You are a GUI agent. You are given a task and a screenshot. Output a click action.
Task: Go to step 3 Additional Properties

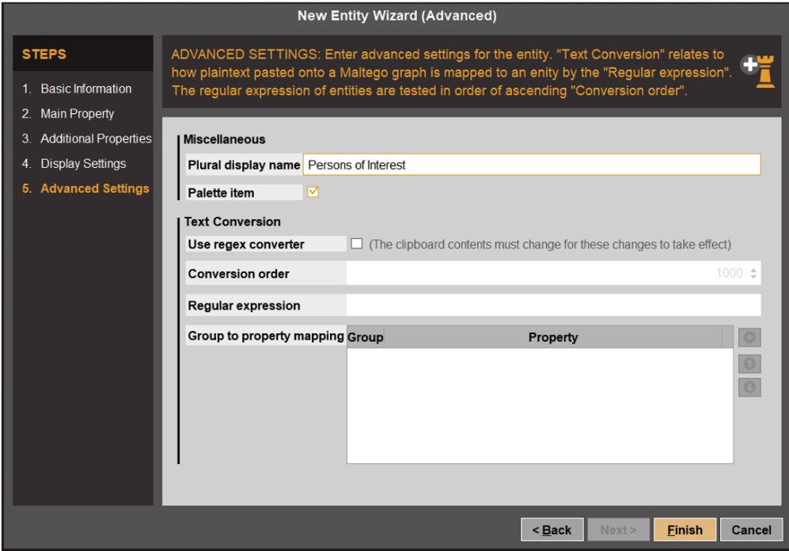(x=86, y=139)
